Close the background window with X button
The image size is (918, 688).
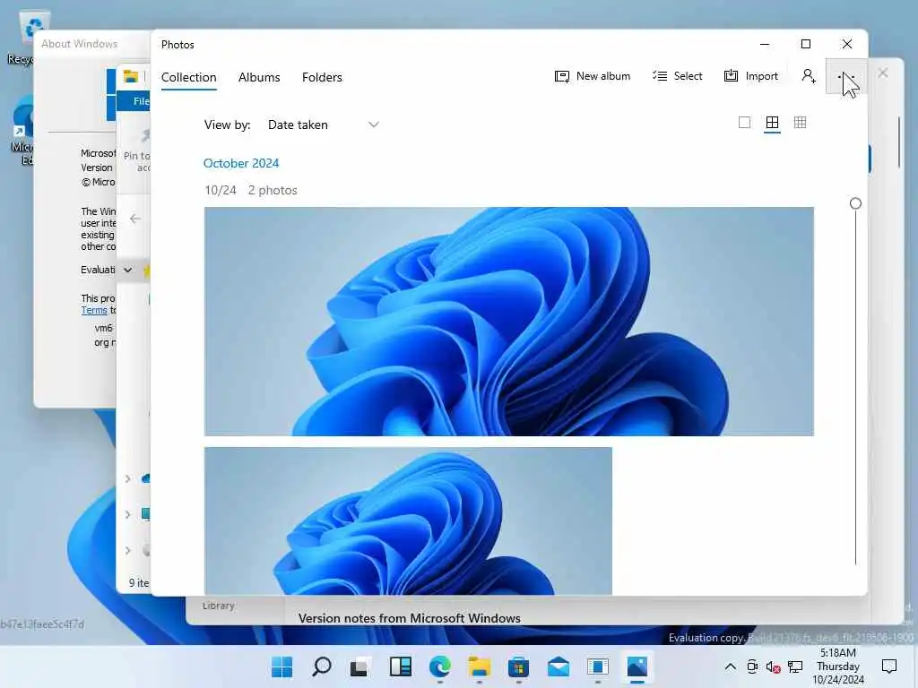click(x=883, y=73)
